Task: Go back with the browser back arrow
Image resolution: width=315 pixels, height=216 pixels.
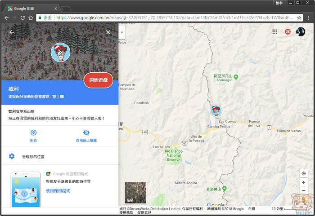Action: point(7,18)
